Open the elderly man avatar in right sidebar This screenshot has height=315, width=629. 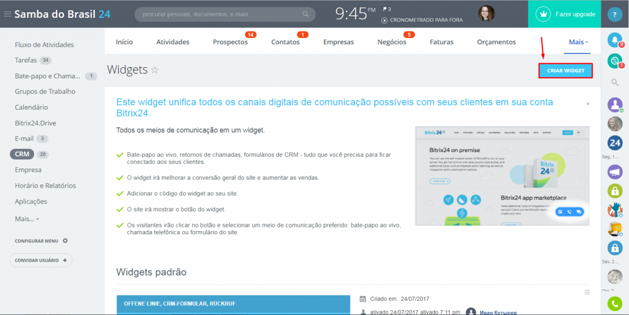[x=614, y=277]
